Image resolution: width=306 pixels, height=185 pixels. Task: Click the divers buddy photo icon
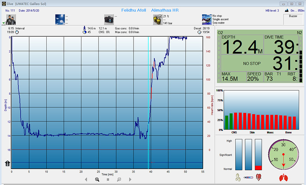pyautogui.click(x=11, y=19)
